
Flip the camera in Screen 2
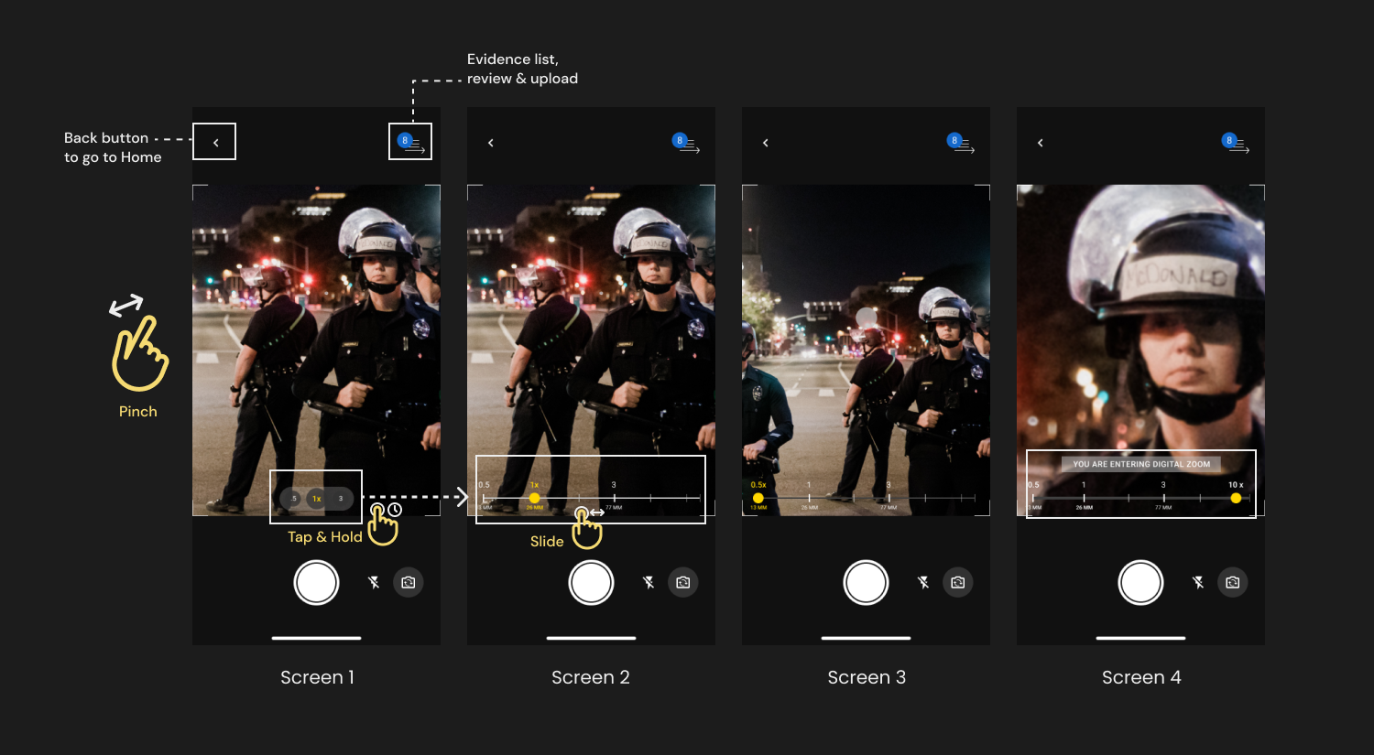click(x=683, y=583)
